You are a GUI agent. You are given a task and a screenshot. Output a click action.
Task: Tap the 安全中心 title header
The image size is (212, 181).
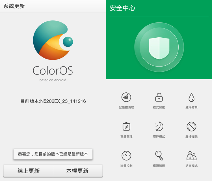click(122, 8)
